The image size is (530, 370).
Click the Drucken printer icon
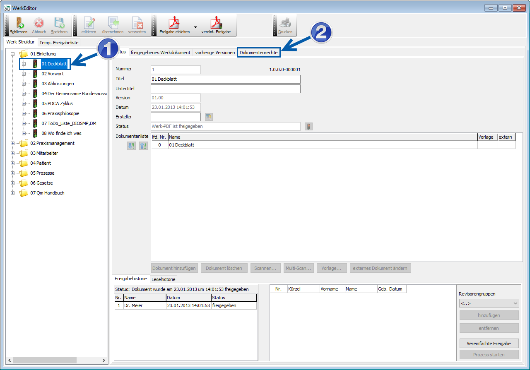(285, 23)
